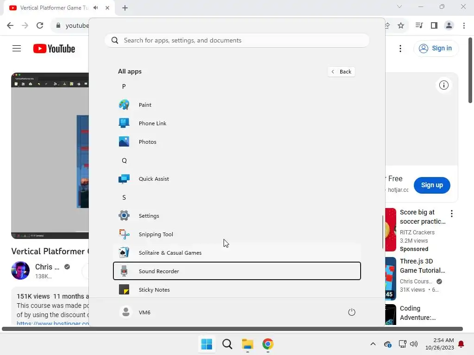This screenshot has height=355, width=474.
Task: Click the ad info icon
Action: point(444,85)
